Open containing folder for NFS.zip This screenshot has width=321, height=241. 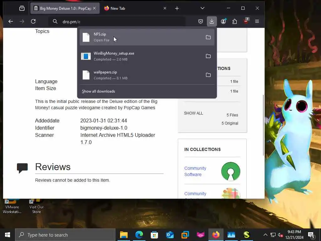(x=208, y=37)
